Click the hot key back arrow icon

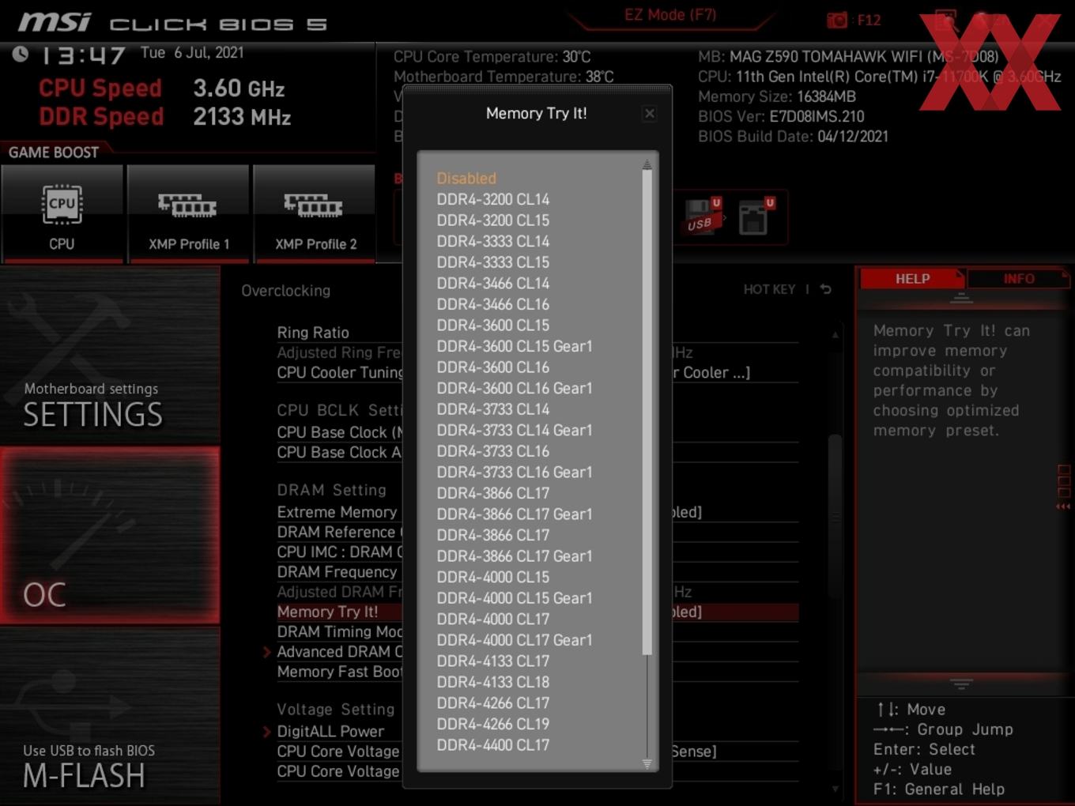826,289
